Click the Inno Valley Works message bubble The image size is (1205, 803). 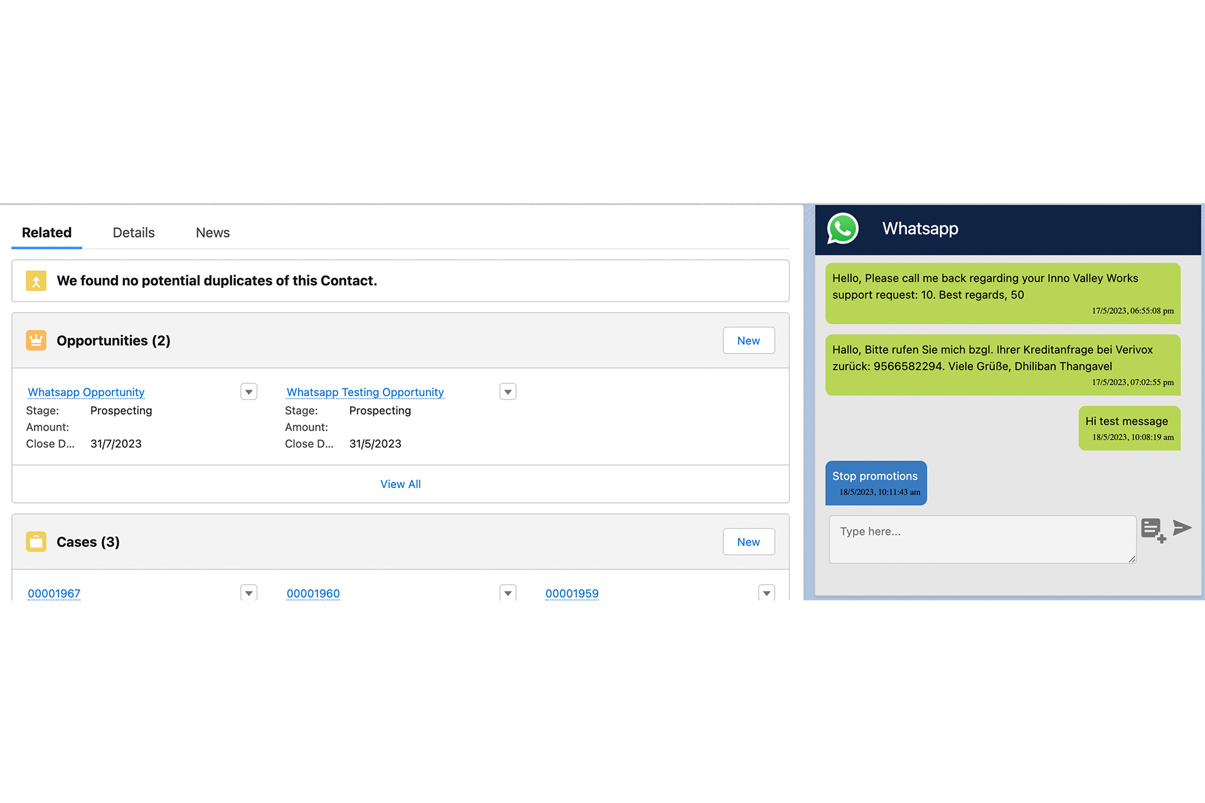click(x=1003, y=294)
